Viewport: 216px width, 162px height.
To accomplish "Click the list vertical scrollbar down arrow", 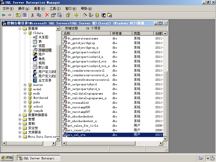I will click(165, 139).
